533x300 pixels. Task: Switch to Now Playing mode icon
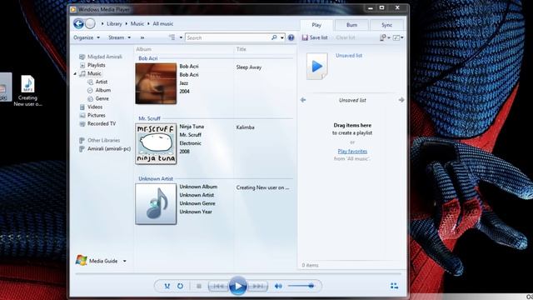tap(394, 286)
